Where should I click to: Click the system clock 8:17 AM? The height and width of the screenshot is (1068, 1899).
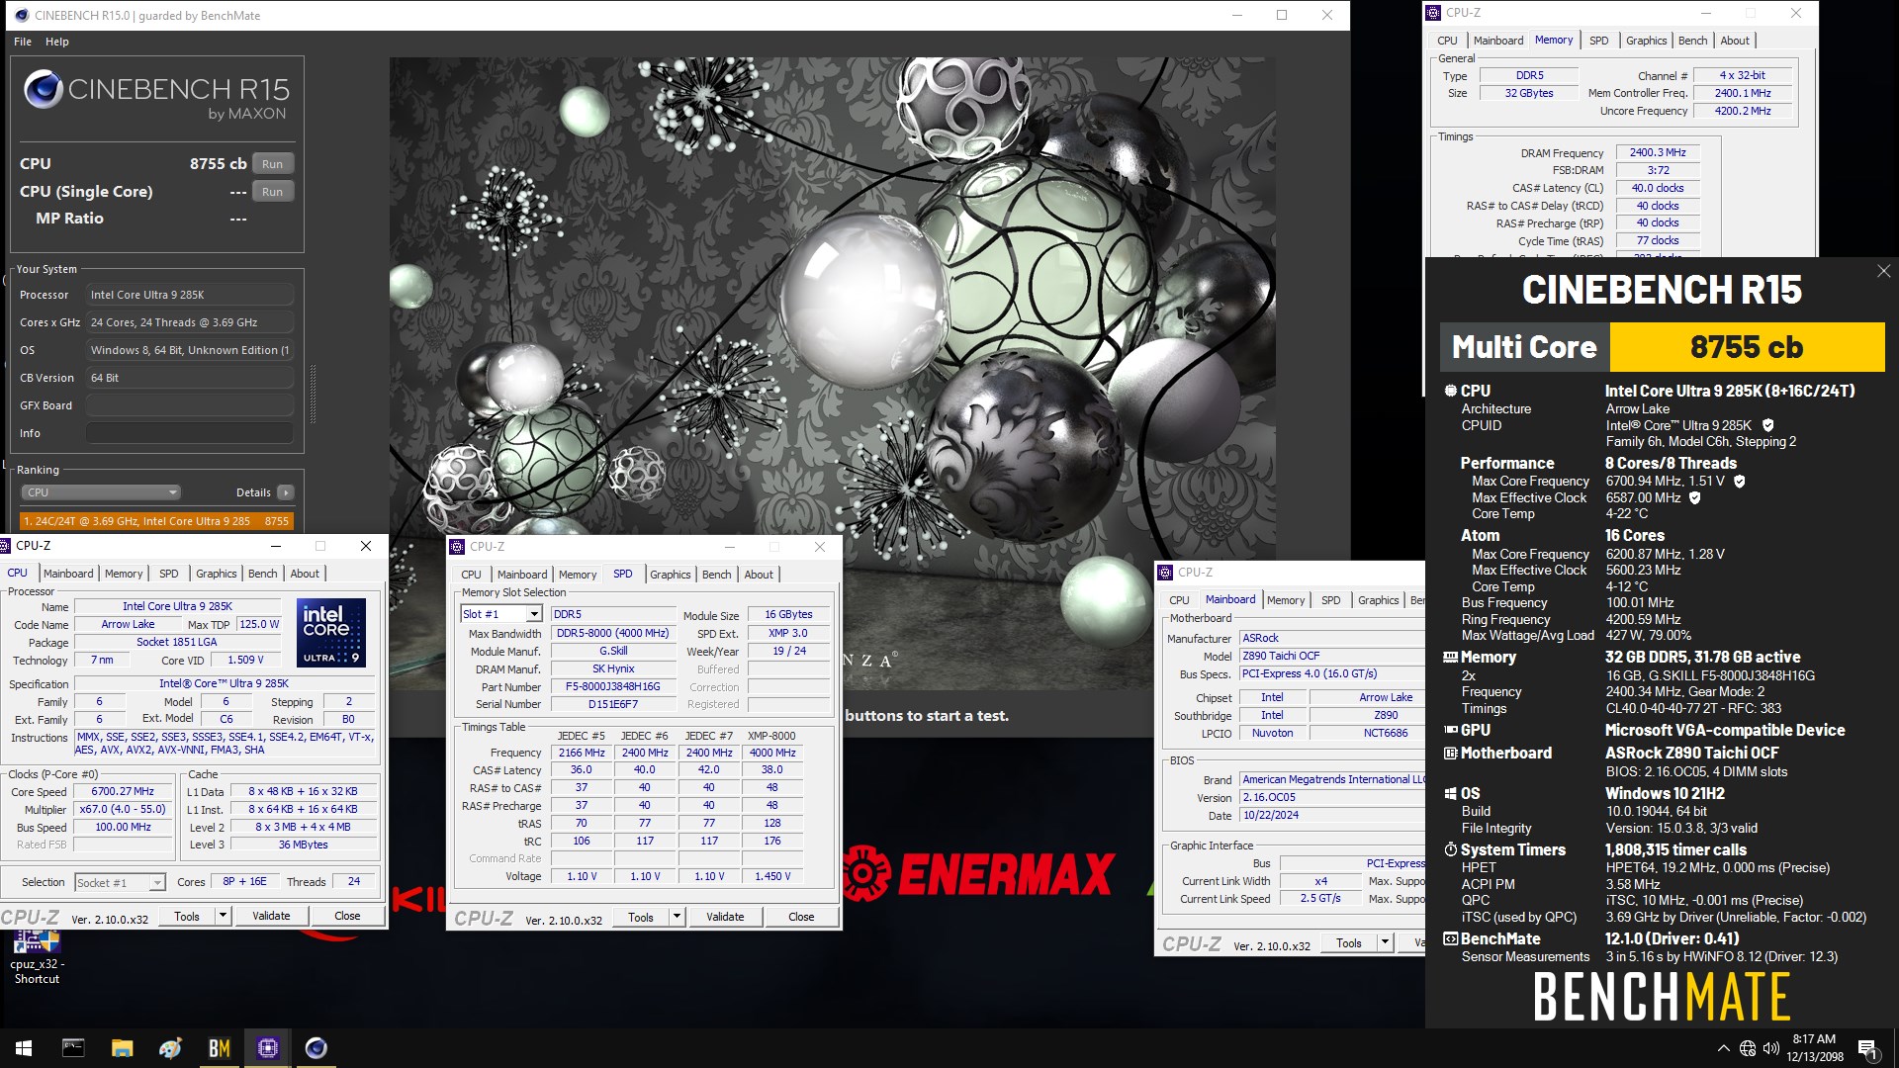tap(1814, 1039)
